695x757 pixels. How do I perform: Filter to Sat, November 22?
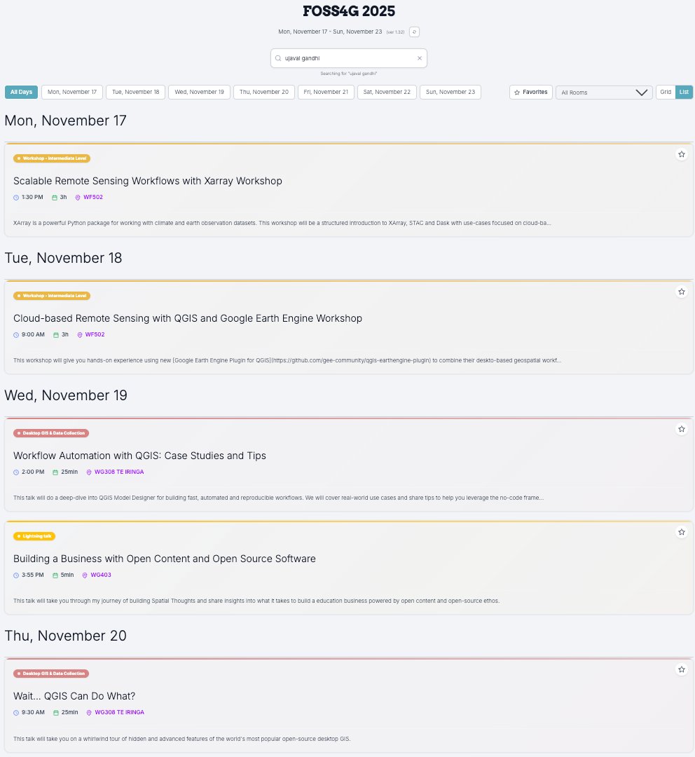pos(387,93)
